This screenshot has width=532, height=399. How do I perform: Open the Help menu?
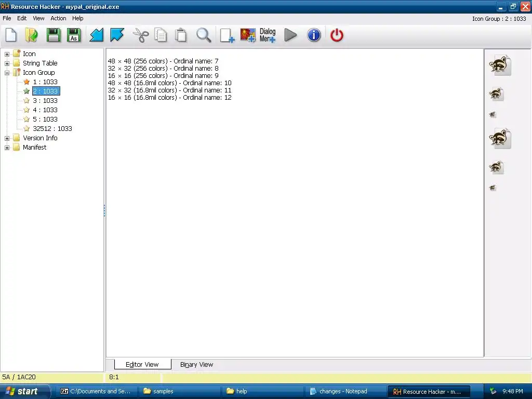[78, 18]
